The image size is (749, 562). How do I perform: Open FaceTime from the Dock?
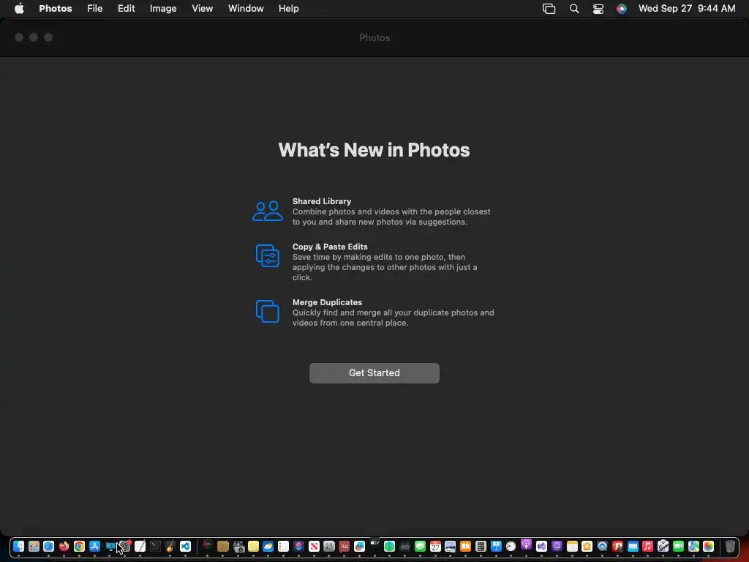678,546
